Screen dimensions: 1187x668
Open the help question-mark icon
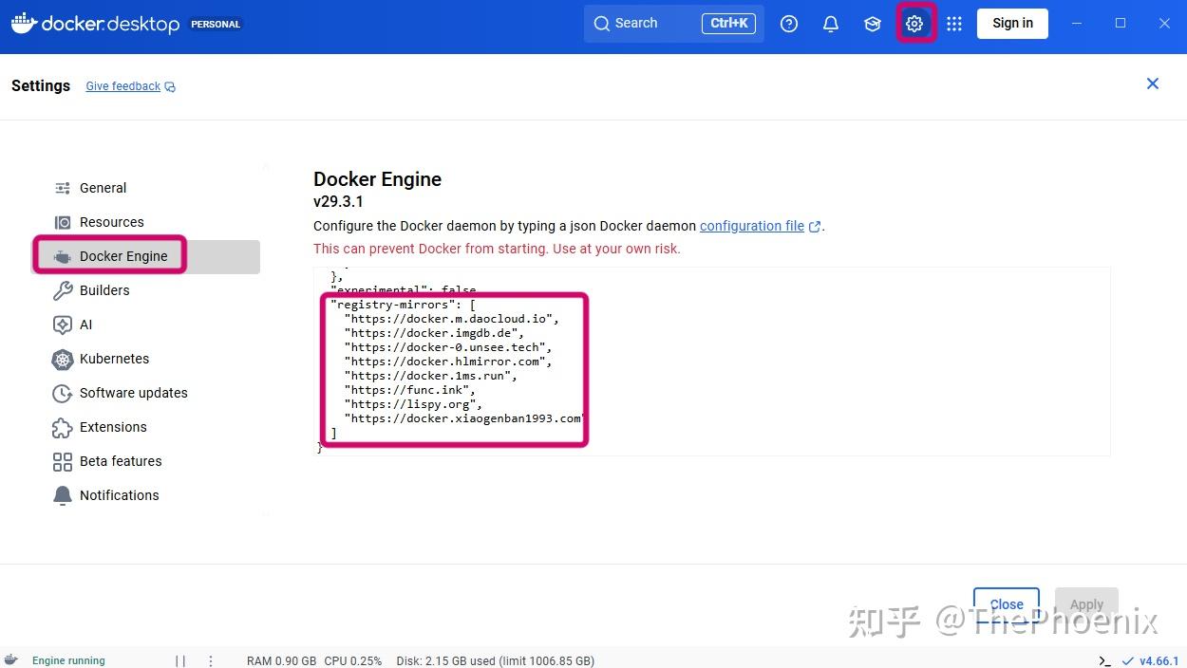(789, 24)
